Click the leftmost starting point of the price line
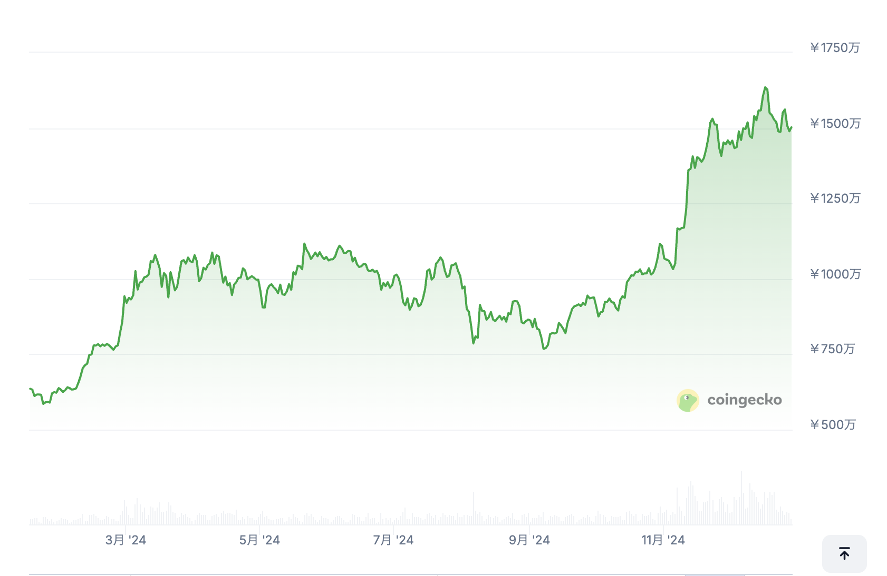This screenshot has height=576, width=887. (x=30, y=389)
